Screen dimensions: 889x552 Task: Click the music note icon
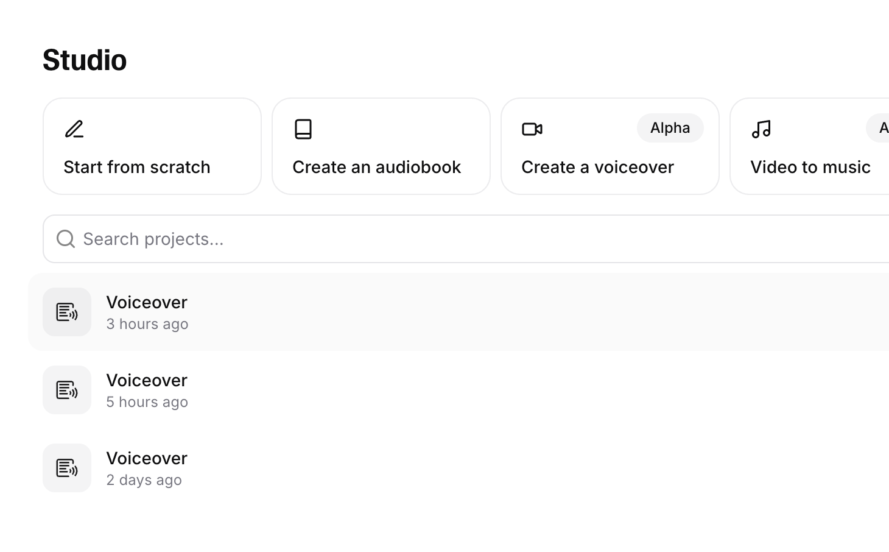click(761, 129)
